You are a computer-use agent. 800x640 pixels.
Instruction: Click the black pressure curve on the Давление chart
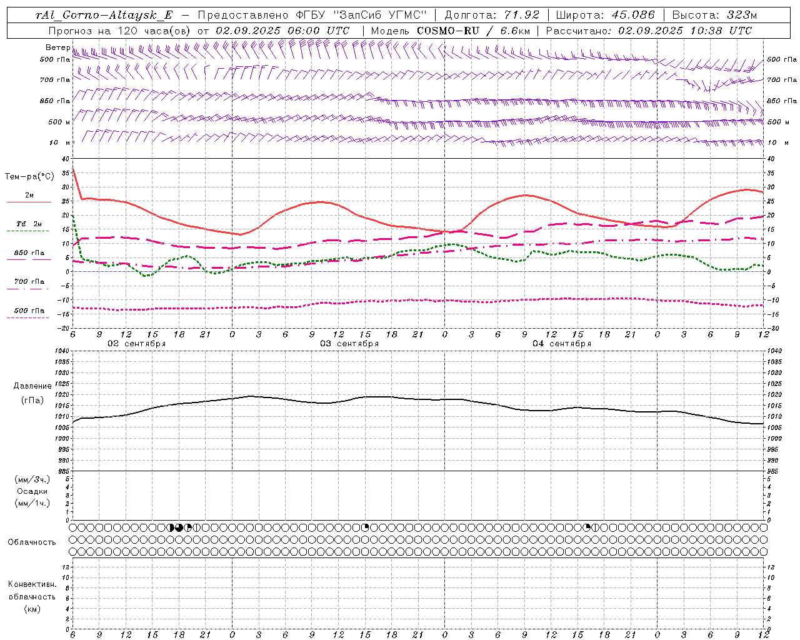419,399
